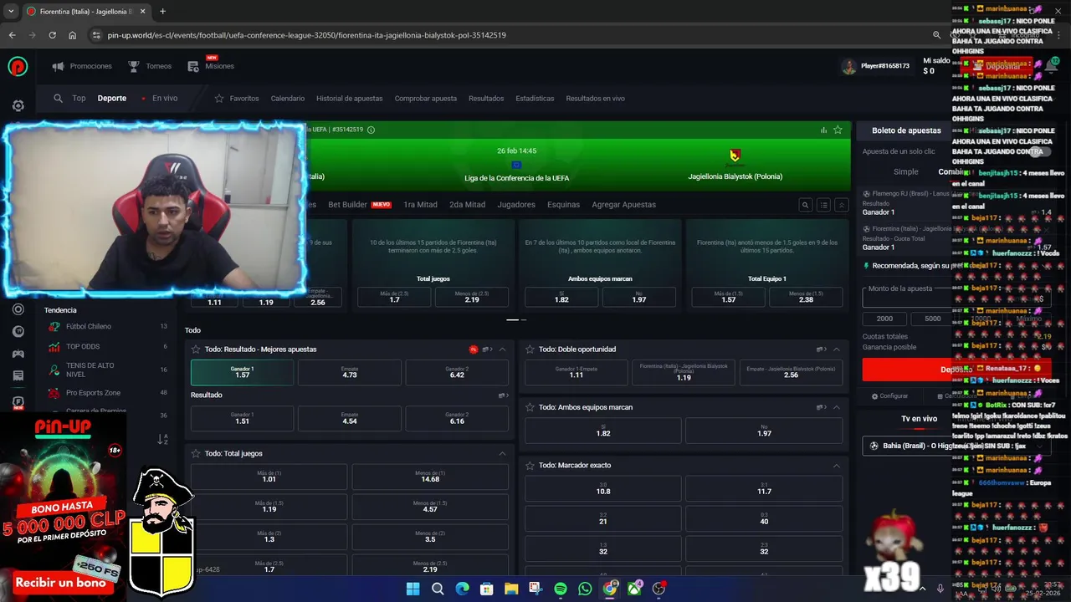Screen dimensions: 1071x602
Task: Show match info icon next to #35142519
Action: tap(371, 130)
